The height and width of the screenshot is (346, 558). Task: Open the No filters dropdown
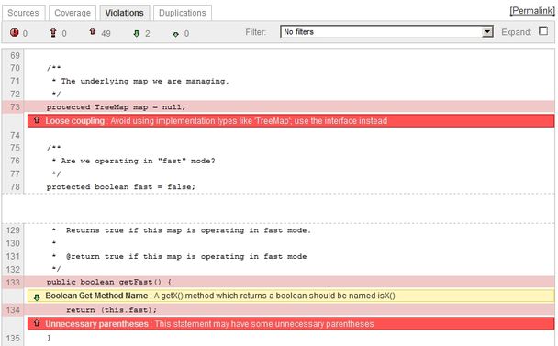point(386,32)
